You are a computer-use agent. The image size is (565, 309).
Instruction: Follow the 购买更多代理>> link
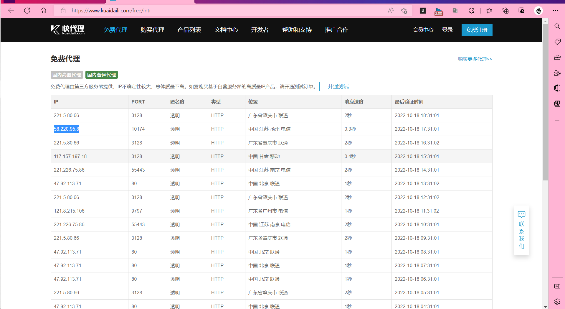pyautogui.click(x=475, y=59)
